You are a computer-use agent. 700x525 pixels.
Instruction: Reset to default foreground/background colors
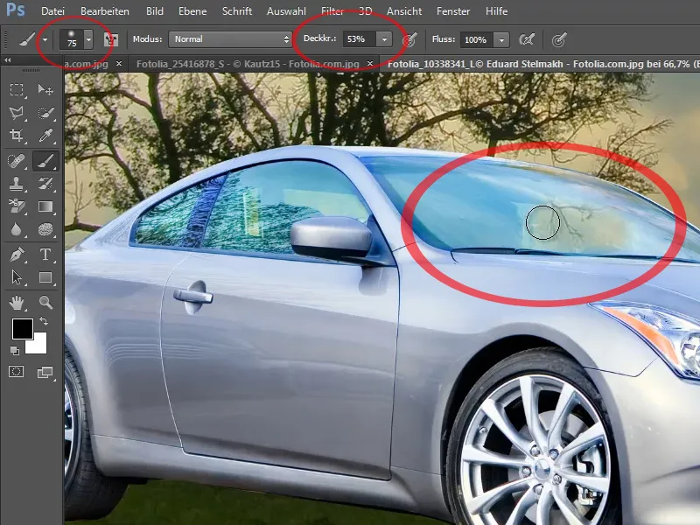tap(15, 351)
